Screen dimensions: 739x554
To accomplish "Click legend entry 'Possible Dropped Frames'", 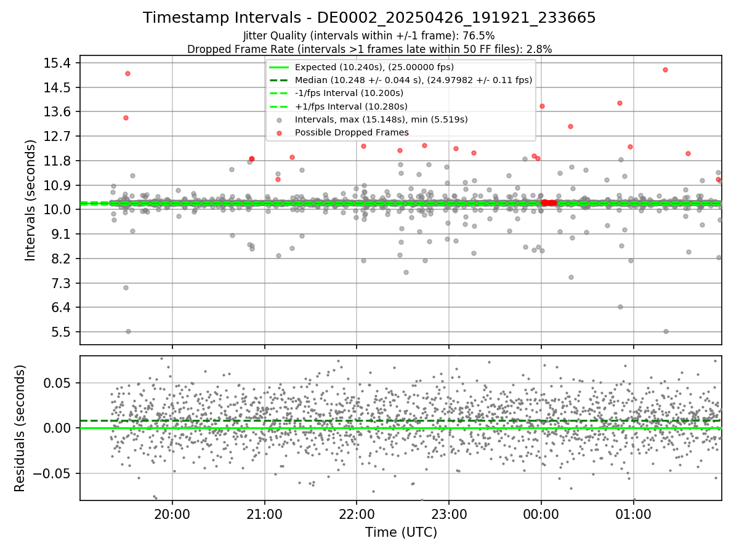I will (352, 132).
